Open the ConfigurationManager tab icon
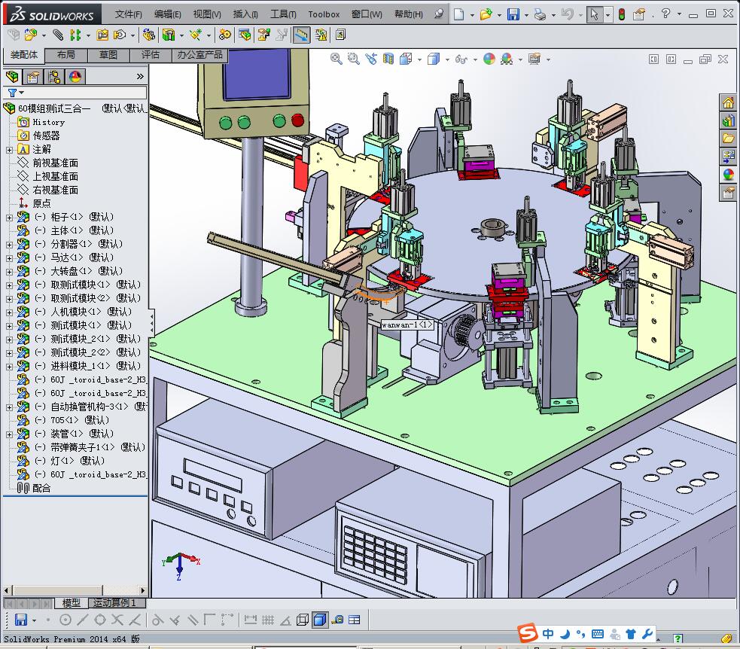 tap(54, 76)
